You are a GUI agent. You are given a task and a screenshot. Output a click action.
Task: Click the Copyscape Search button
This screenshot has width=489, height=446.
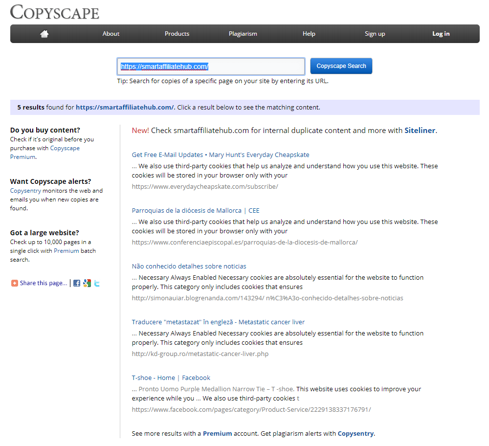point(341,66)
